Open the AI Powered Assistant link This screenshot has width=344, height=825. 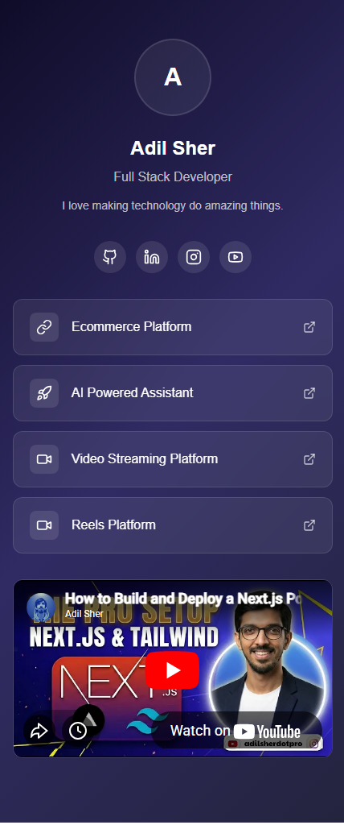coord(173,393)
